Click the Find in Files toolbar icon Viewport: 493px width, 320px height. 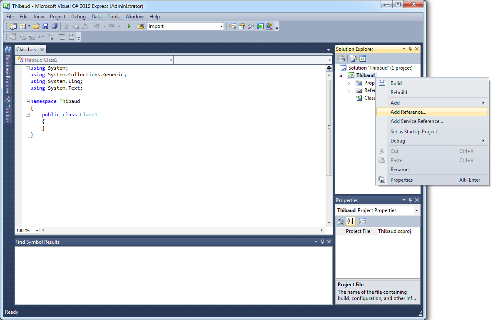pyautogui.click(x=141, y=26)
